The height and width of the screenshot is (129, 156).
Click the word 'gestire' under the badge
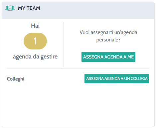(49, 57)
